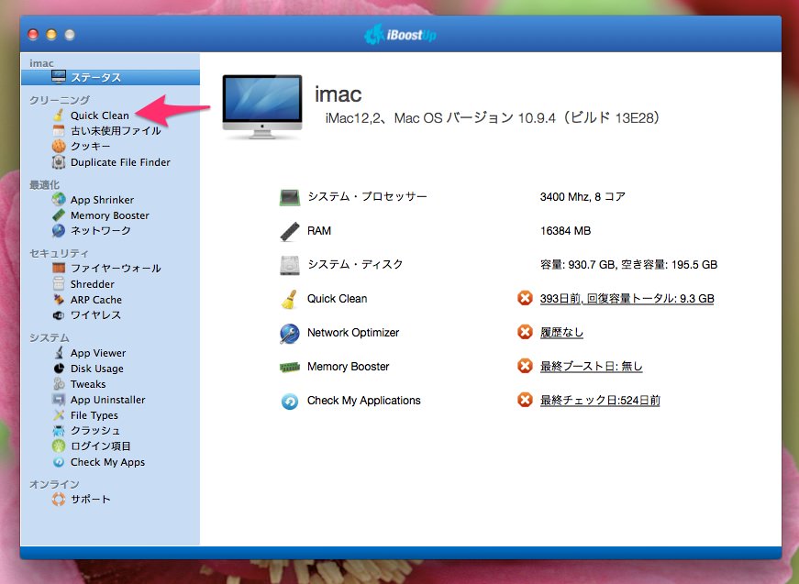
Task: Click the Memory Booster sidebar RAM icon
Action: point(59,215)
